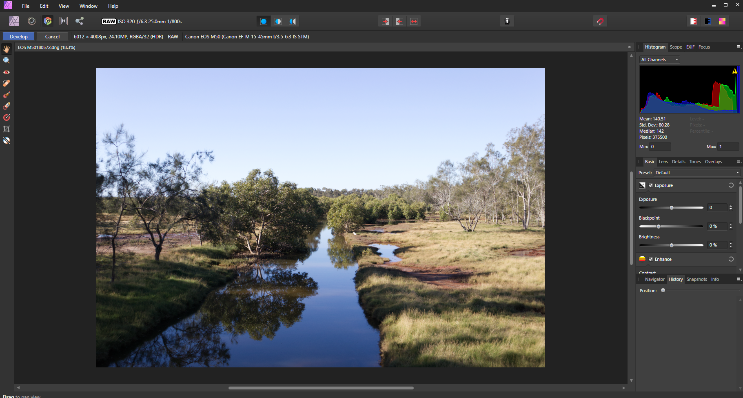This screenshot has width=743, height=398.
Task: Click Swap Before and After icon
Action: pyautogui.click(x=414, y=21)
